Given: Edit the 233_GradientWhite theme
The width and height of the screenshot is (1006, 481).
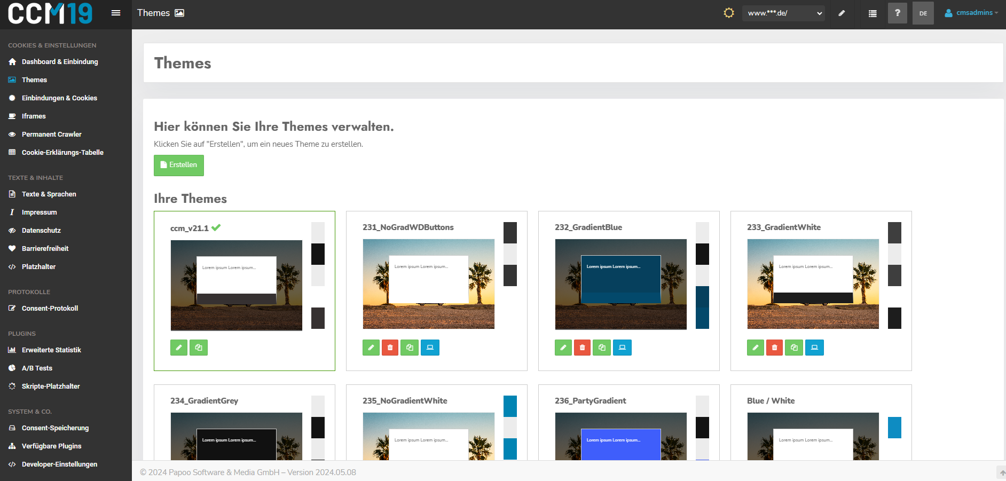Looking at the screenshot, I should pyautogui.click(x=756, y=348).
